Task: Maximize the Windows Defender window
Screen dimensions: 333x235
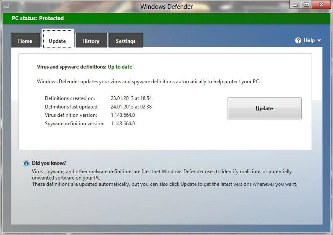Action: 307,5
